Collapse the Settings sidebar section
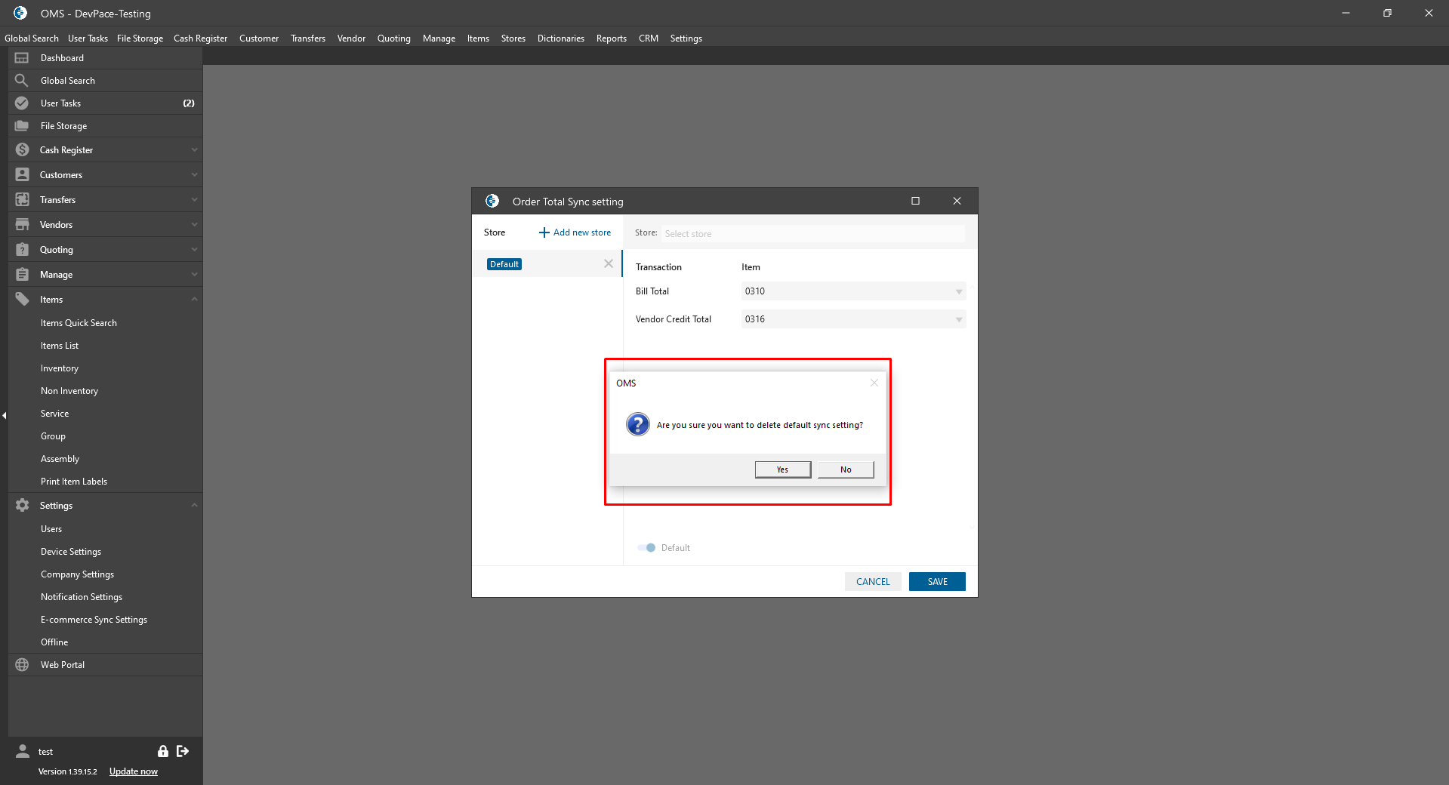The height and width of the screenshot is (785, 1449). [x=194, y=506]
